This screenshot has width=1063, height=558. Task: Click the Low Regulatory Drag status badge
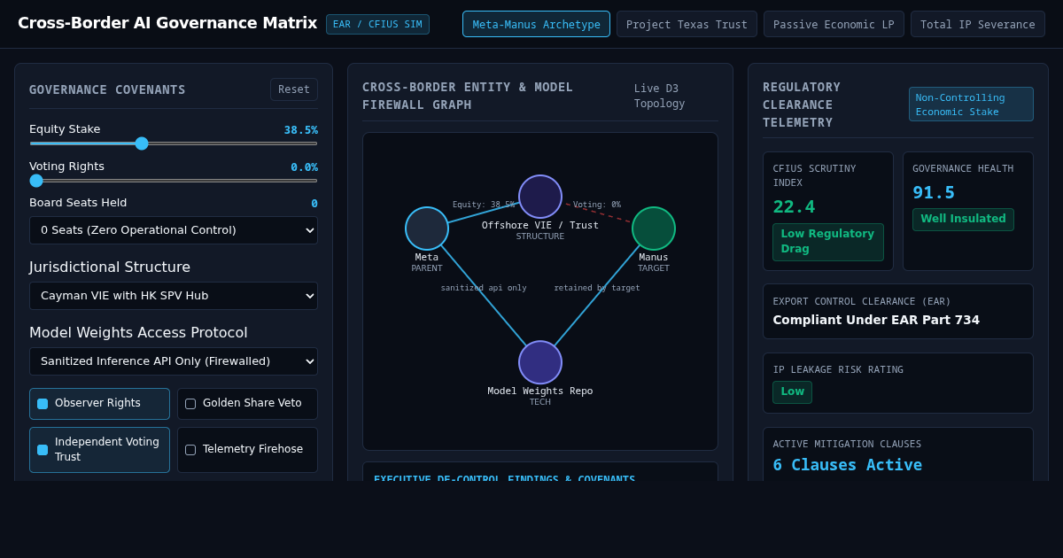827,242
